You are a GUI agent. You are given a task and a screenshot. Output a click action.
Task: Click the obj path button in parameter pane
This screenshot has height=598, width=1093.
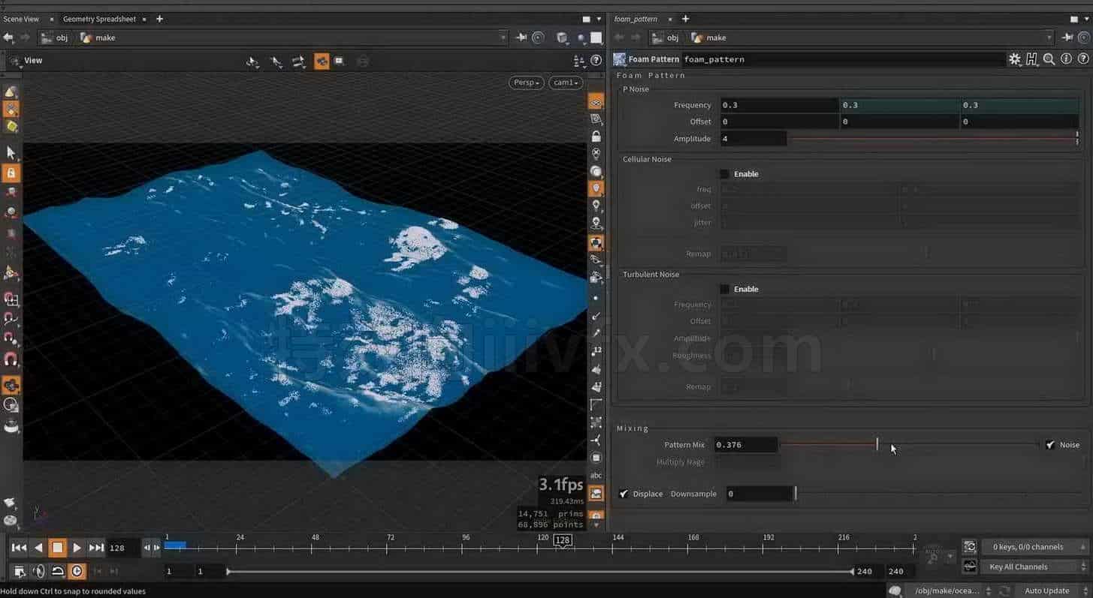pos(666,38)
